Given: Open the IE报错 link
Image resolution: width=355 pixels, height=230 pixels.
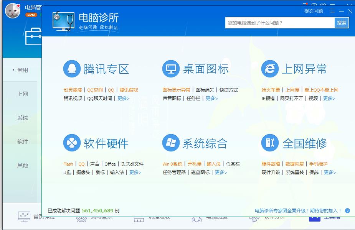Looking at the screenshot, I should [x=268, y=99].
